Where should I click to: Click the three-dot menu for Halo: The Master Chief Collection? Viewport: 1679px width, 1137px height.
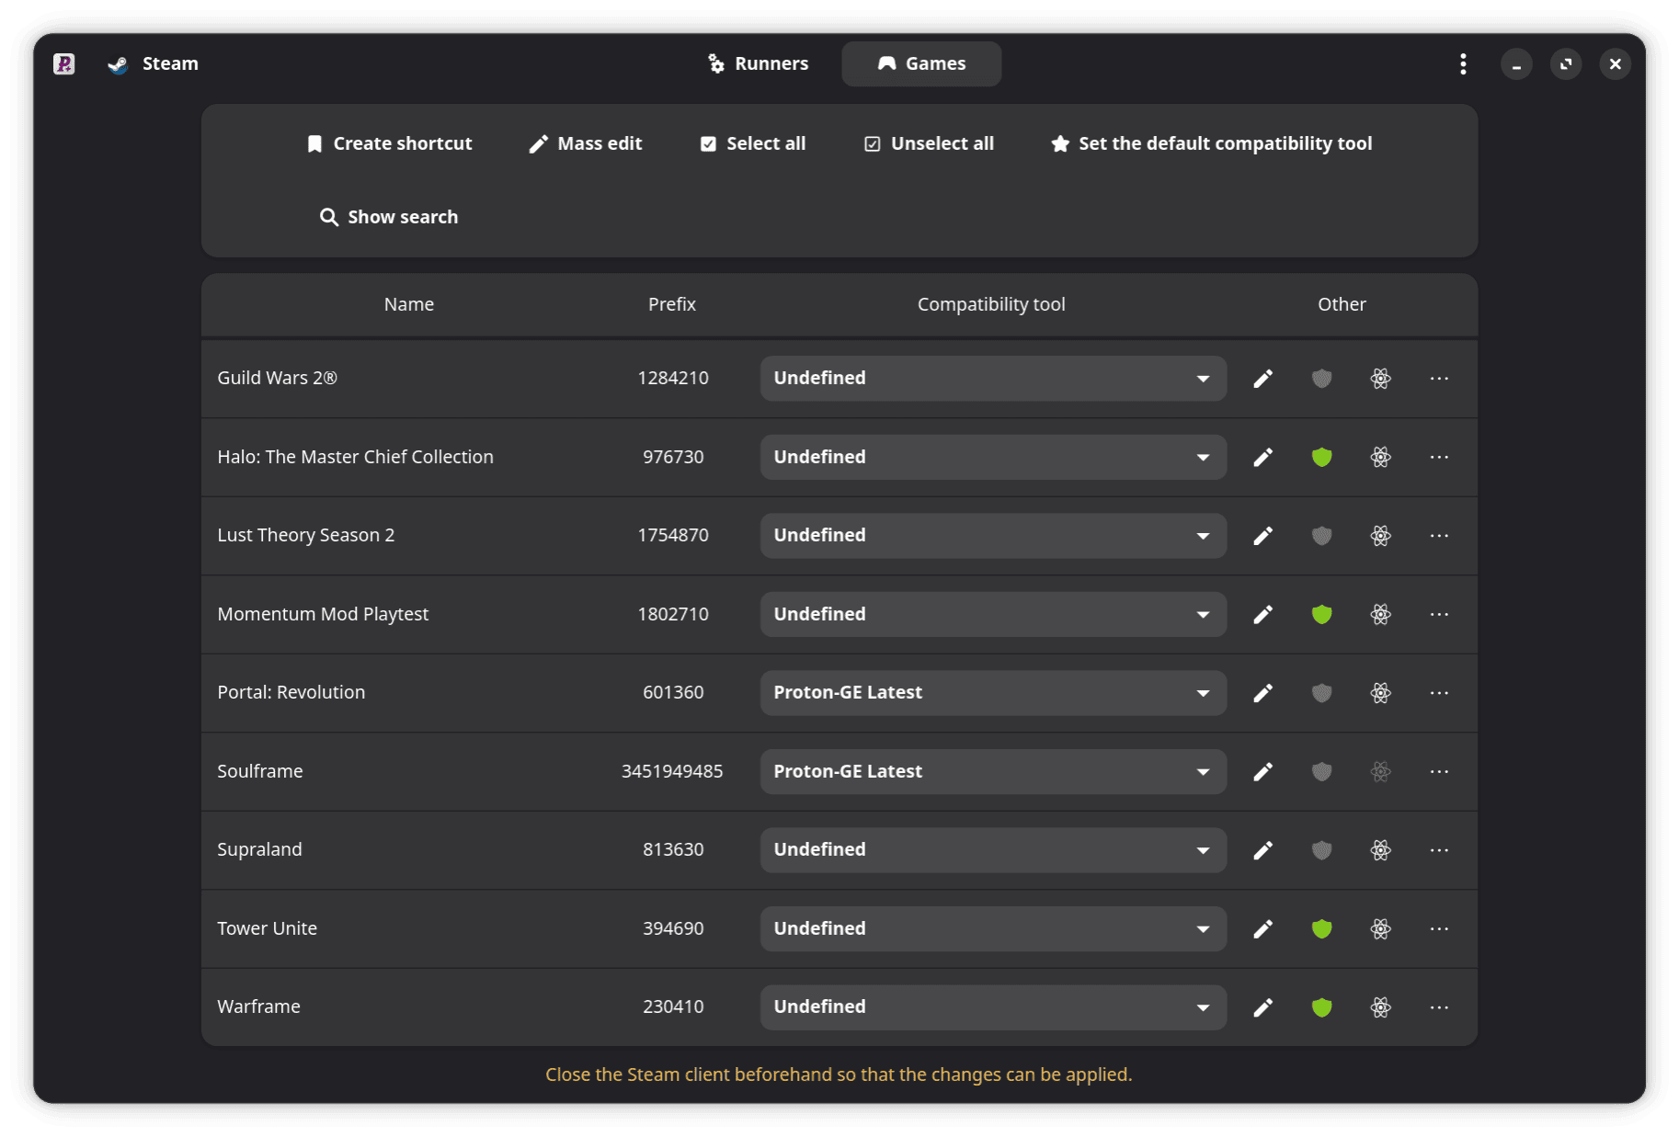point(1439,457)
